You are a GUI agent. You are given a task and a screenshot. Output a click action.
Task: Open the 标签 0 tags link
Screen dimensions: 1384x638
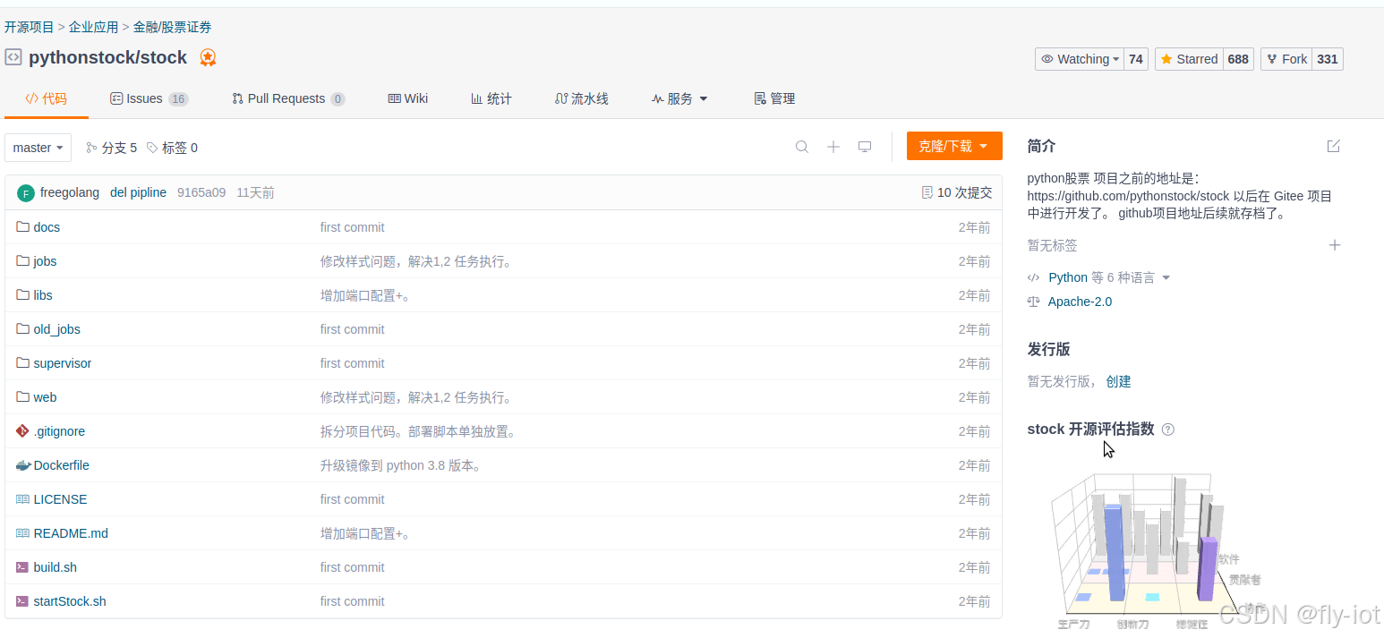(172, 148)
